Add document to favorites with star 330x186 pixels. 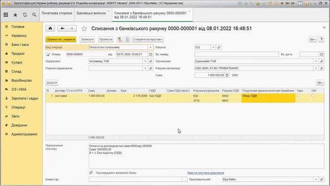[x=84, y=28]
